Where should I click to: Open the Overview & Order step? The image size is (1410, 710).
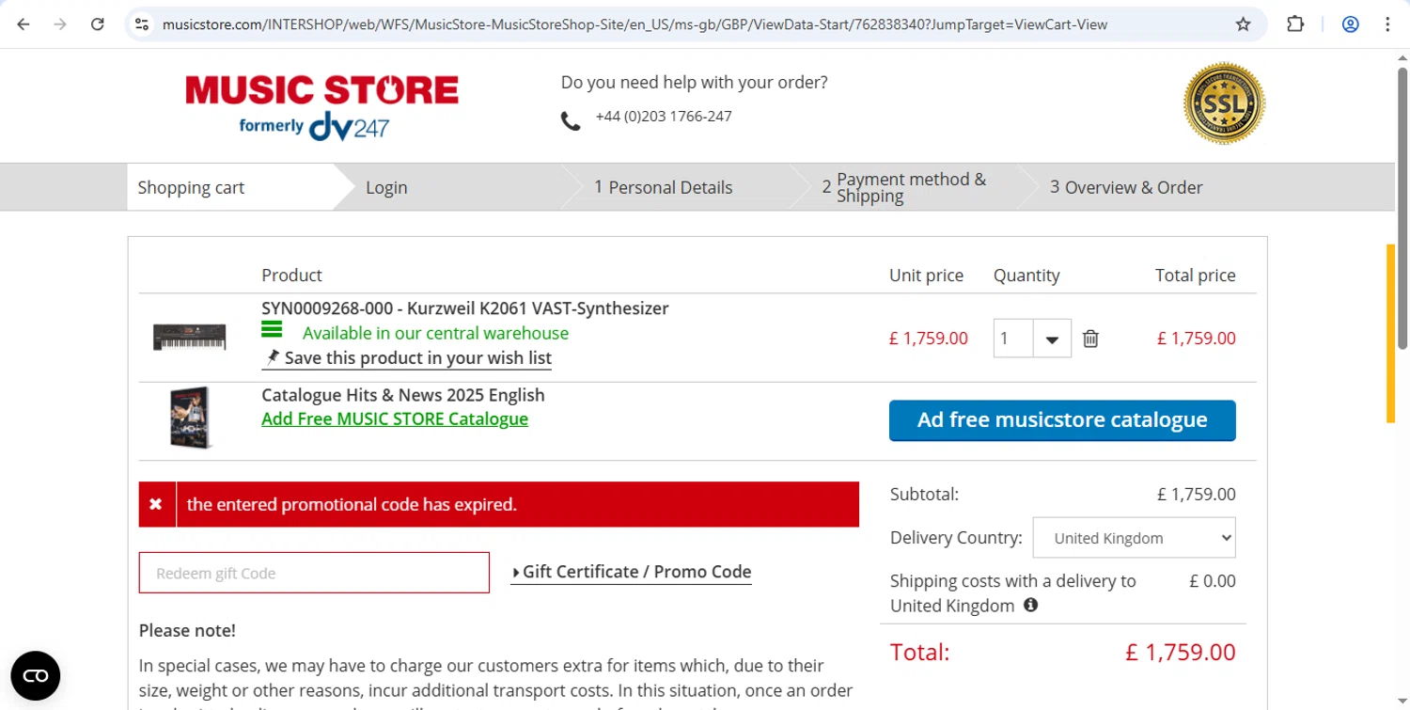(x=1126, y=187)
